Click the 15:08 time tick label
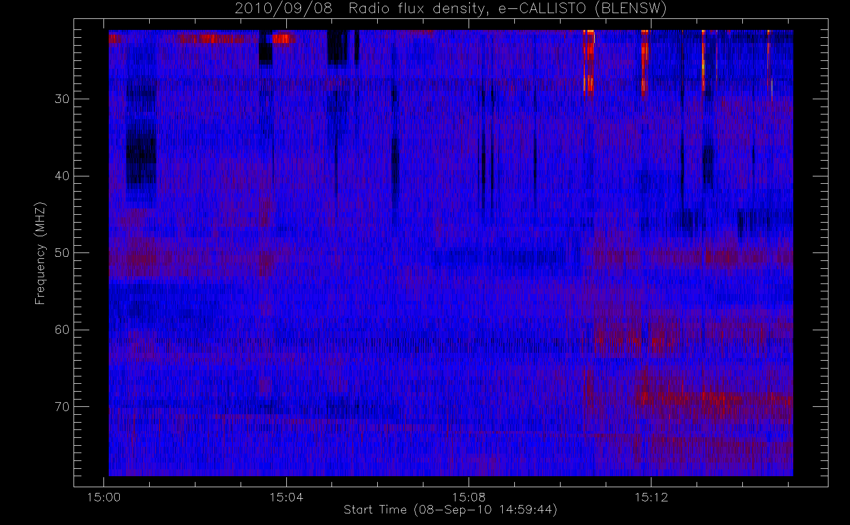Image resolution: width=850 pixels, height=525 pixels. pyautogui.click(x=469, y=497)
